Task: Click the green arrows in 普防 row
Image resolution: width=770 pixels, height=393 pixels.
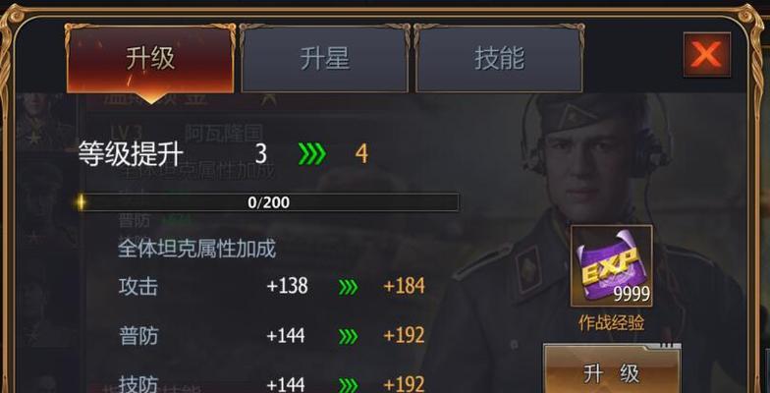Action: (x=348, y=336)
